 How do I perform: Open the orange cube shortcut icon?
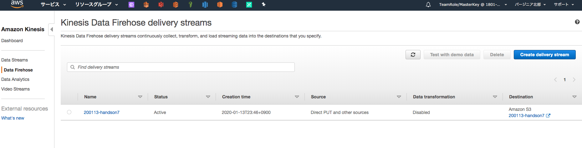220,5
